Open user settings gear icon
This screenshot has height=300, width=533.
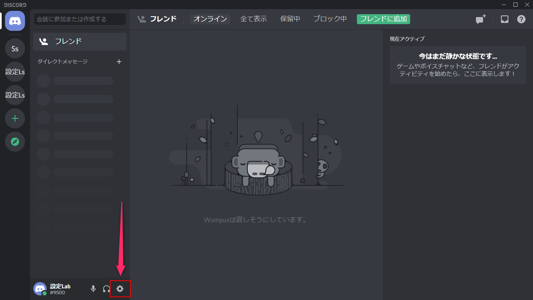coord(120,289)
